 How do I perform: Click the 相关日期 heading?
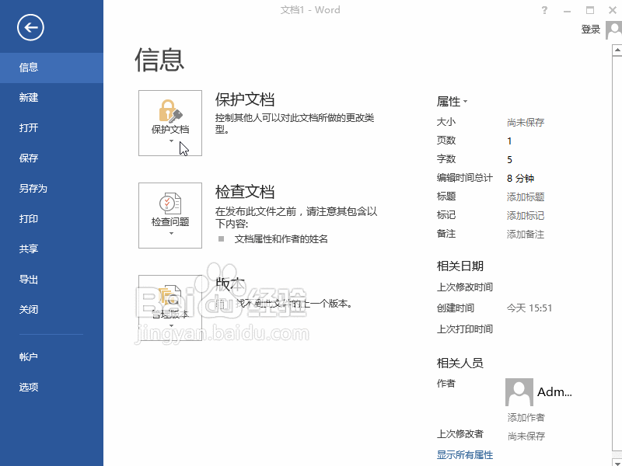coord(460,266)
